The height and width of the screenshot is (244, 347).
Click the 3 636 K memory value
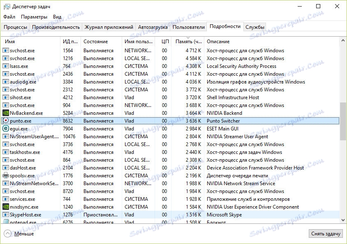[193, 121]
